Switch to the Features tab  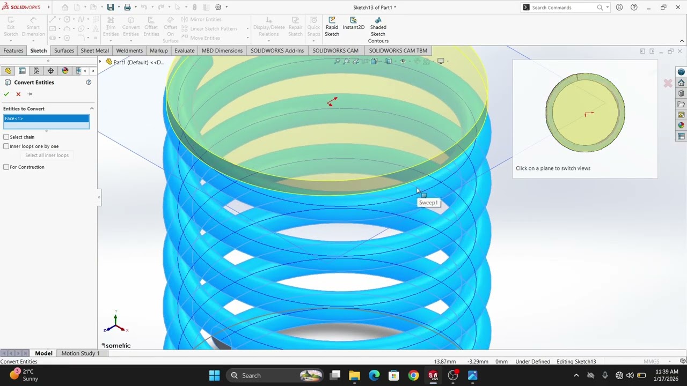pos(13,50)
